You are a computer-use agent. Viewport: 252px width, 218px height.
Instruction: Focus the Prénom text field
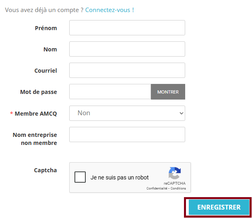[127, 28]
